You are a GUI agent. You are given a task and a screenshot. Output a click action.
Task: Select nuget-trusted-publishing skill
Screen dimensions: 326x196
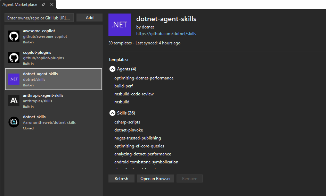tap(138, 138)
